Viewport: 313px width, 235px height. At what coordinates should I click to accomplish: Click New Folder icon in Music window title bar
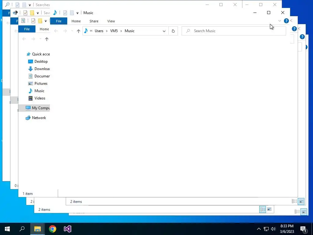coord(72,13)
